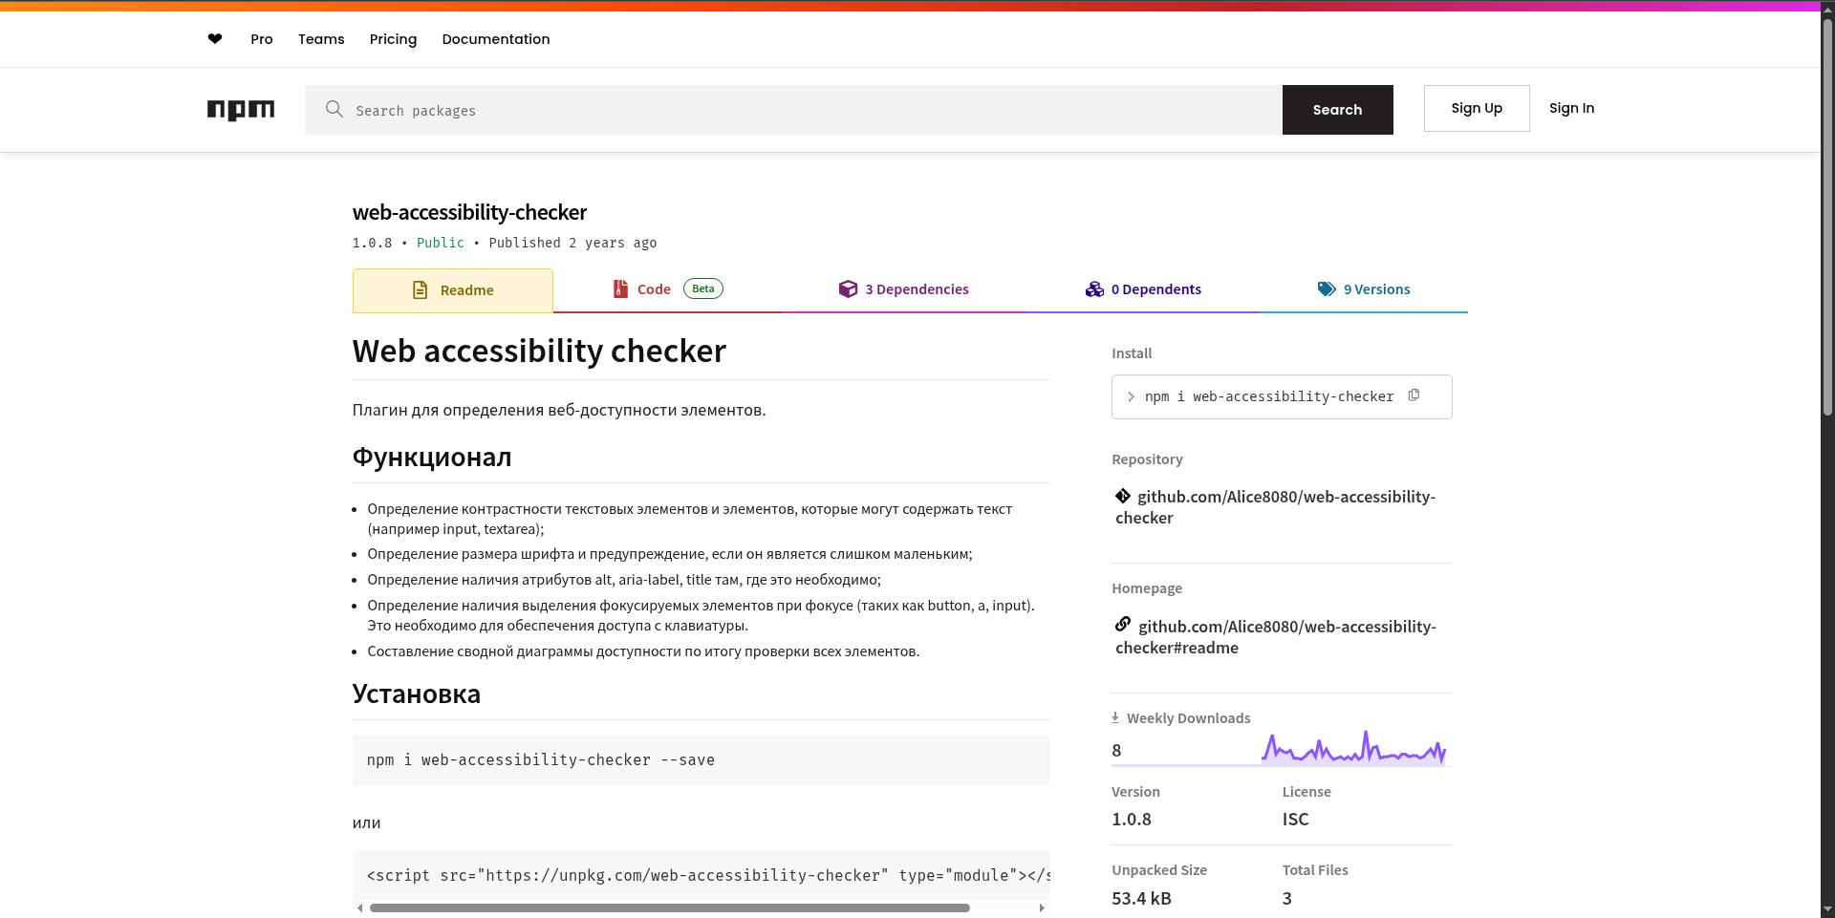Click 'Published 2 years ago' text
The height and width of the screenshot is (918, 1835).
tap(572, 243)
